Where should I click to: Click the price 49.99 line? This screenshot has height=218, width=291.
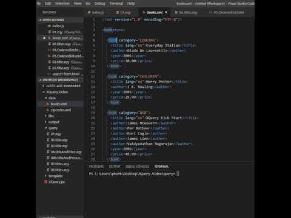coord(132,154)
